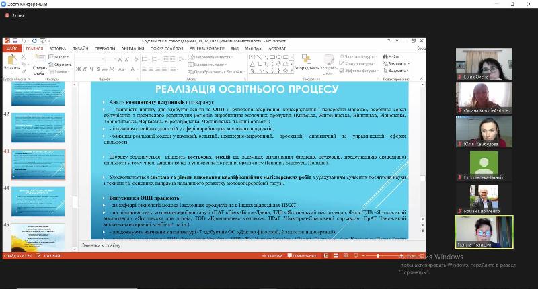The width and height of the screenshot is (538, 289).
Task: Select the star shape in shapes gallery
Action: tap(285, 70)
